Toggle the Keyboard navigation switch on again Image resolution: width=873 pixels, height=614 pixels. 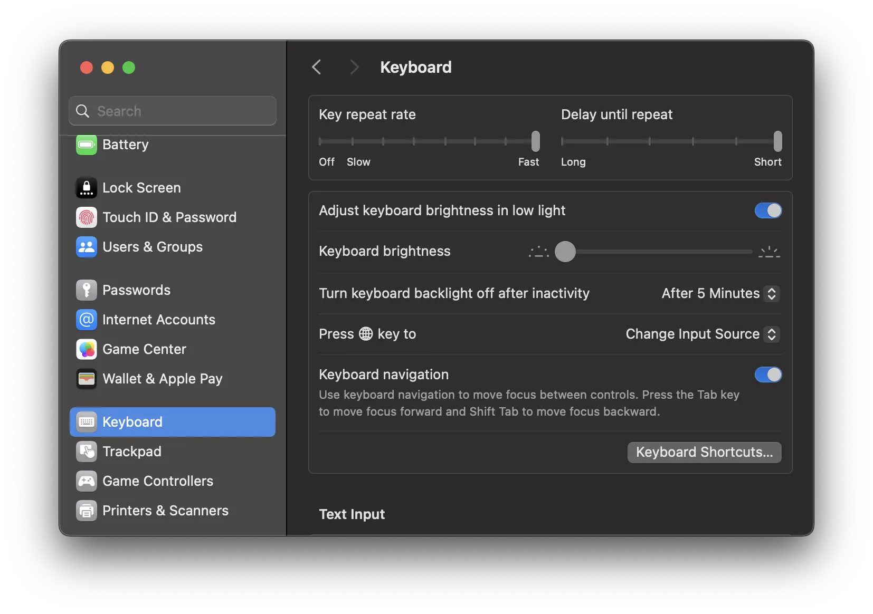tap(767, 375)
